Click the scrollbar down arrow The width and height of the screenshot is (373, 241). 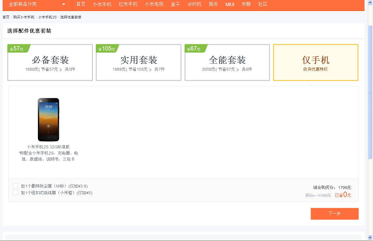point(370,237)
